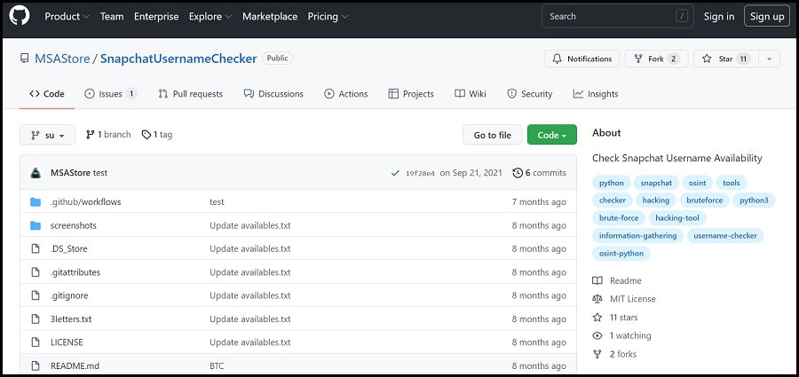Screen dimensions: 799x377
Task: Click the star icon beside 11 stars
Action: (x=597, y=318)
